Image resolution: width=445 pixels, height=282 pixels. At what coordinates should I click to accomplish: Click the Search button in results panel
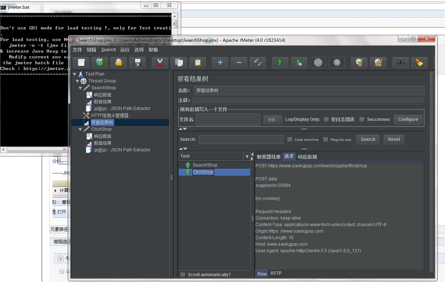click(368, 139)
